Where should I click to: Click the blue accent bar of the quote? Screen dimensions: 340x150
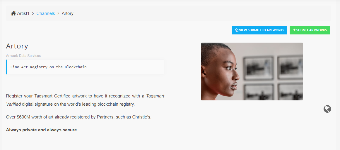tap(6, 67)
